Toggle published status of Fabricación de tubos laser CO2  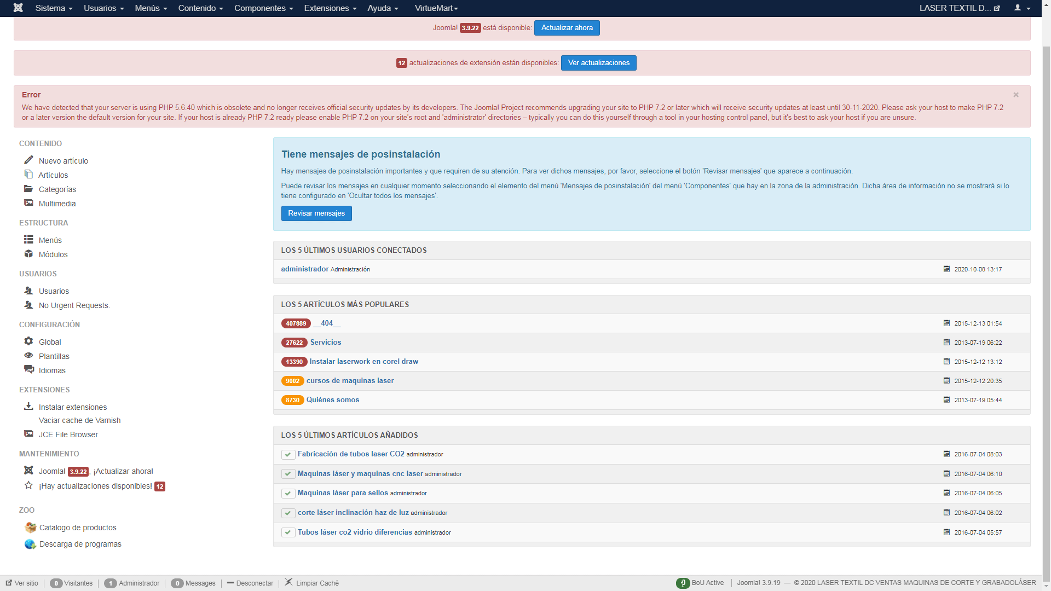point(288,454)
